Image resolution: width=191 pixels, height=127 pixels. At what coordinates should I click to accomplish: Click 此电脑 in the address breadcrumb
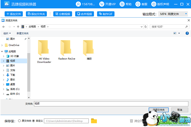(x=32, y=27)
